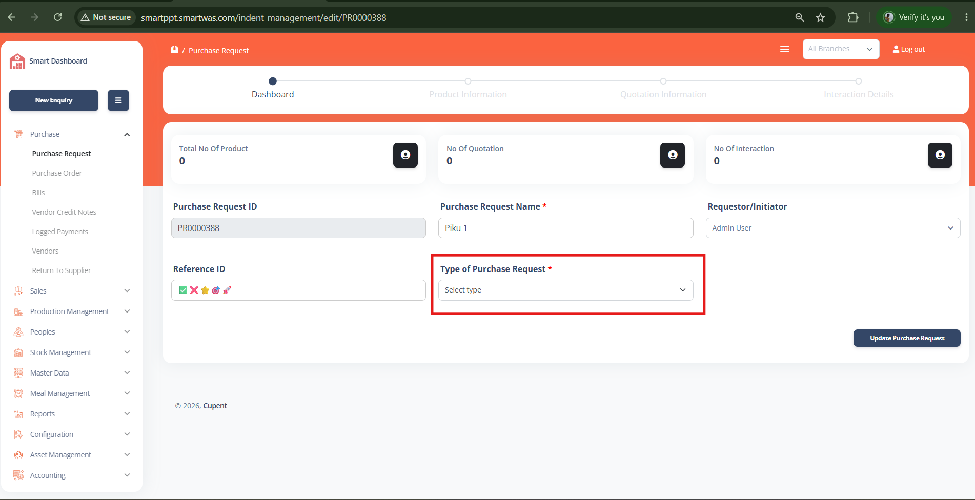Click the Purchase Request ID field PR0000388
Image resolution: width=975 pixels, height=500 pixels.
298,228
